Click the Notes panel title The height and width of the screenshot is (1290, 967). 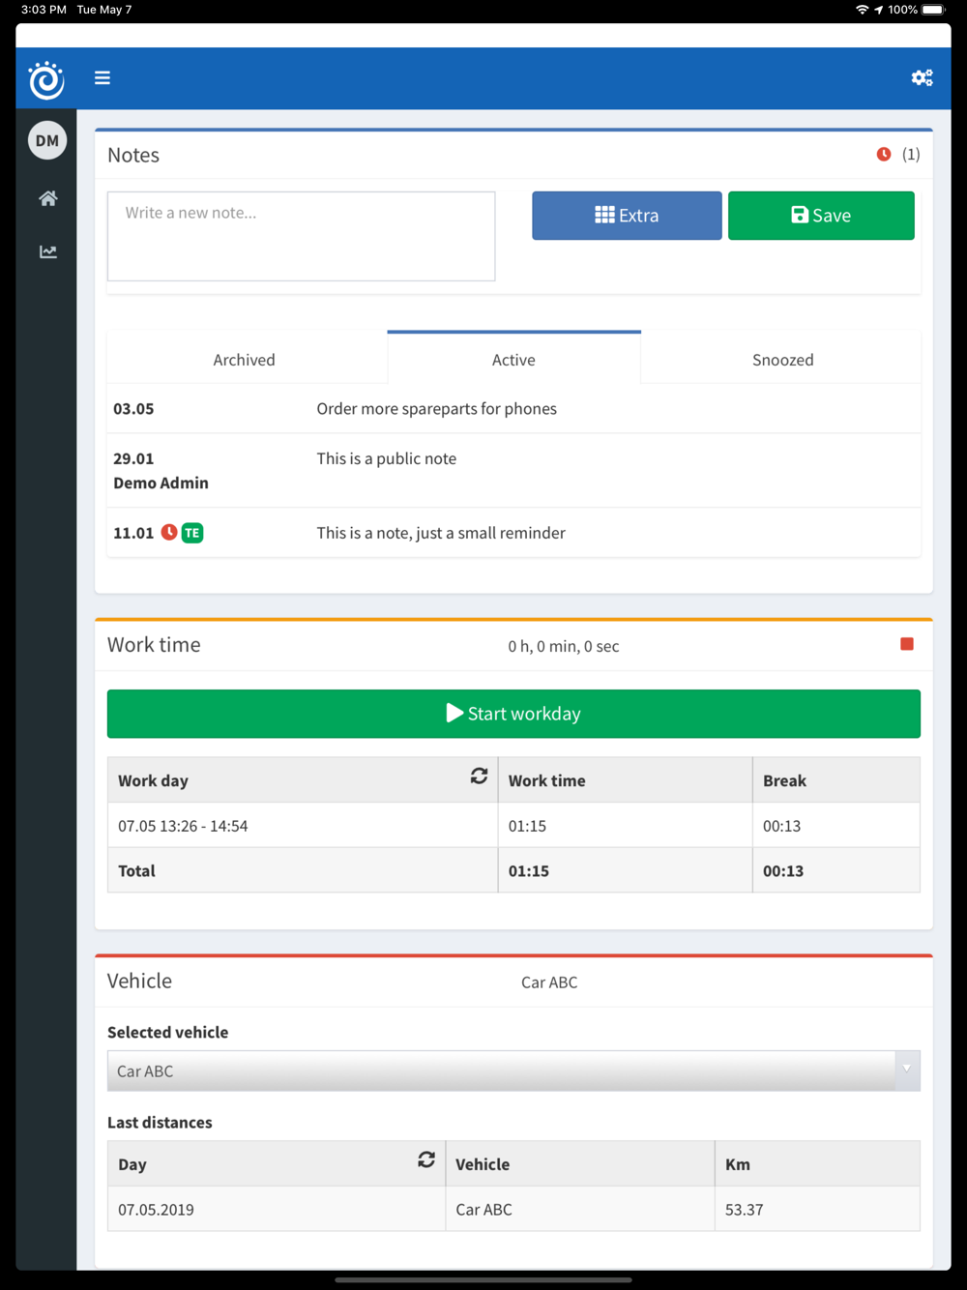(x=133, y=156)
